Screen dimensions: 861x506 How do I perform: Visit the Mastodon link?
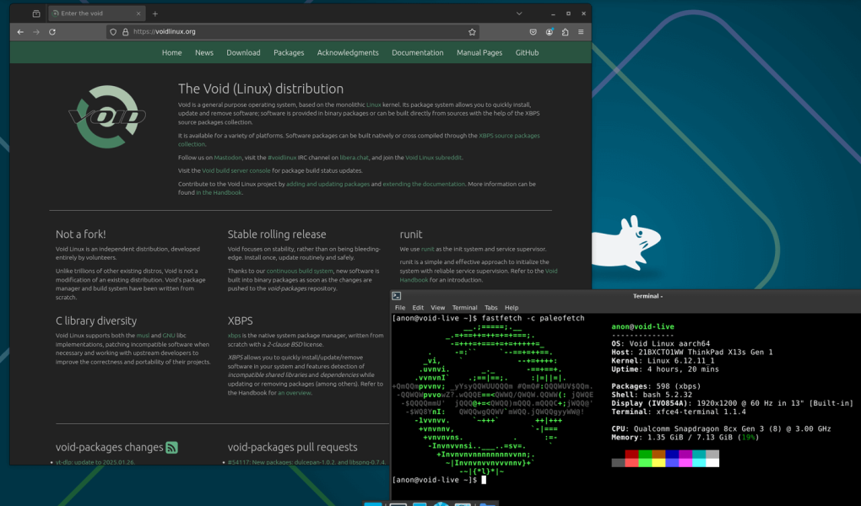tap(228, 158)
